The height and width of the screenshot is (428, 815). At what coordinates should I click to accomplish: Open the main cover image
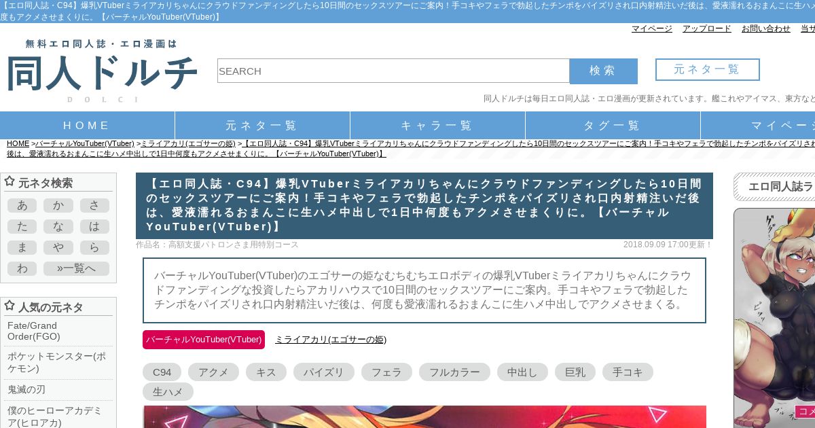point(424,416)
